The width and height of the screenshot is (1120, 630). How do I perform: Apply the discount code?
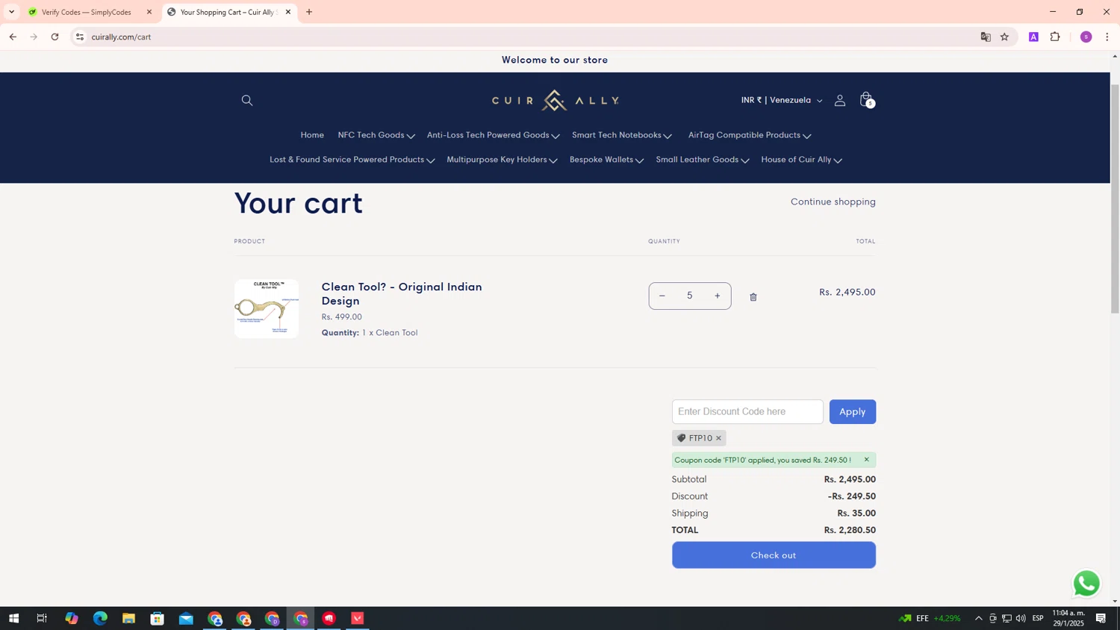pos(852,412)
